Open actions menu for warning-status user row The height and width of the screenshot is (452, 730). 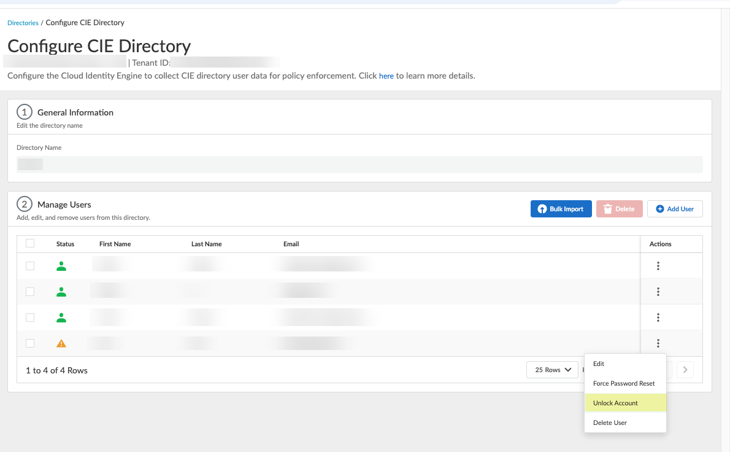point(658,343)
